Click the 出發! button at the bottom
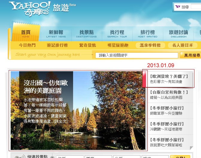This screenshot has height=158, width=201. click(x=180, y=157)
